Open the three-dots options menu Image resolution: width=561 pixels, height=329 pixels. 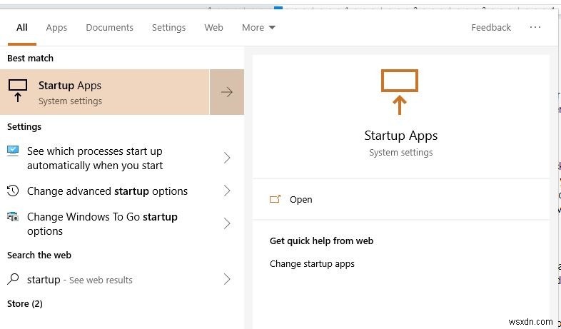[535, 27]
